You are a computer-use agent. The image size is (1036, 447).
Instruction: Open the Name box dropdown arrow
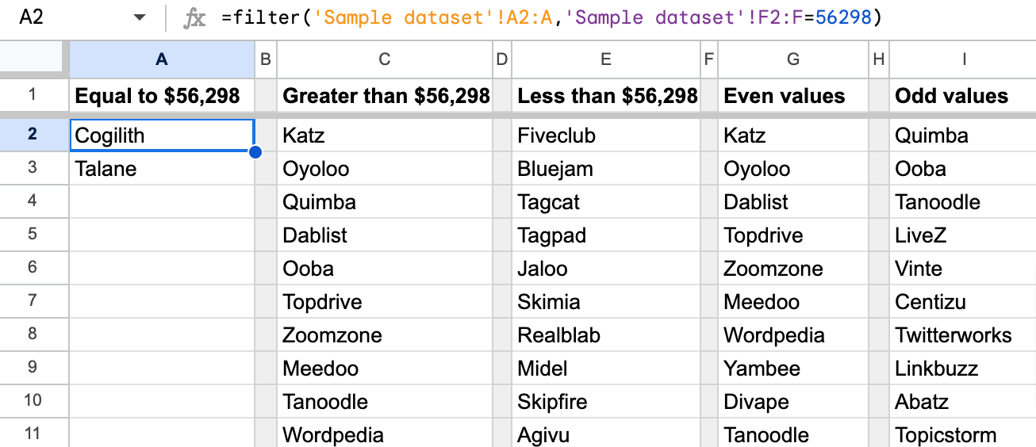140,18
